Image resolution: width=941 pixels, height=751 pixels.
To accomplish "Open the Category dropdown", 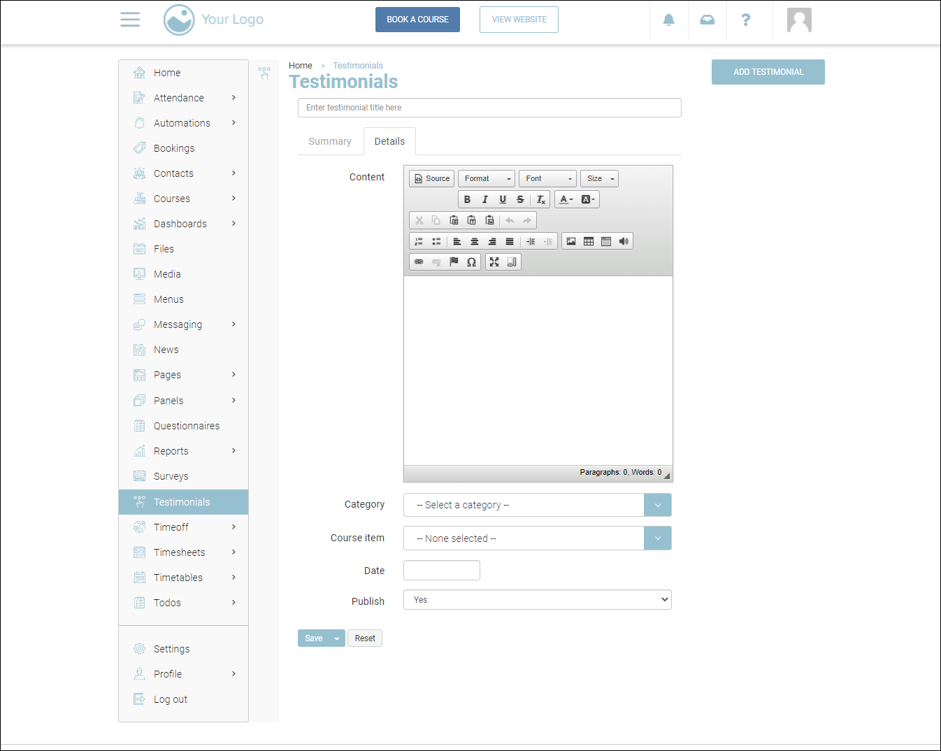I will 537,505.
